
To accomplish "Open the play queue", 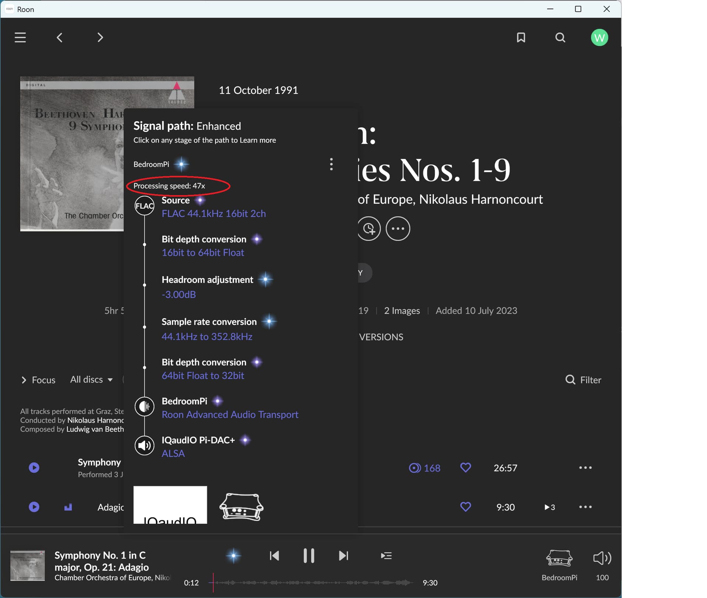I will point(386,556).
